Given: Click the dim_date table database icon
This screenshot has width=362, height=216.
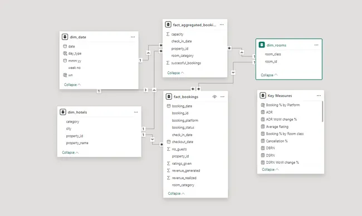Looking at the screenshot, I should [65, 37].
